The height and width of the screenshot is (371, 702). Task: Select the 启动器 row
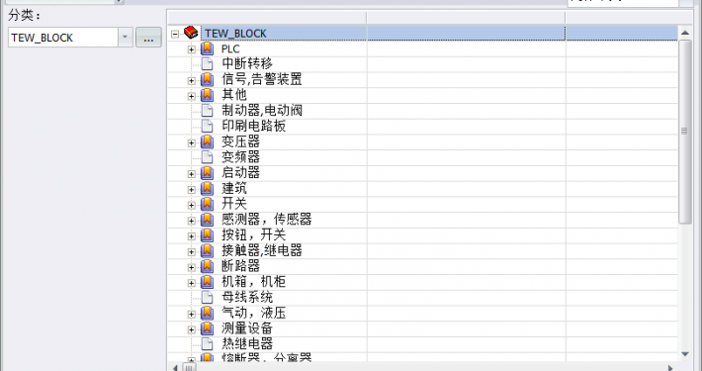tap(422, 173)
